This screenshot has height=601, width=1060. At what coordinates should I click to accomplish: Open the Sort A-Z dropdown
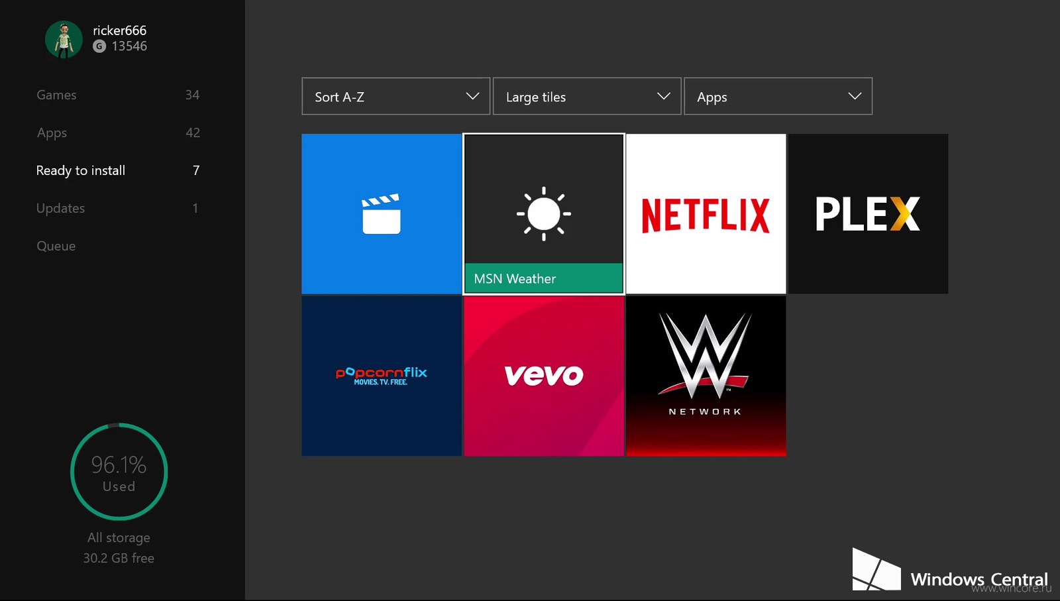point(396,97)
